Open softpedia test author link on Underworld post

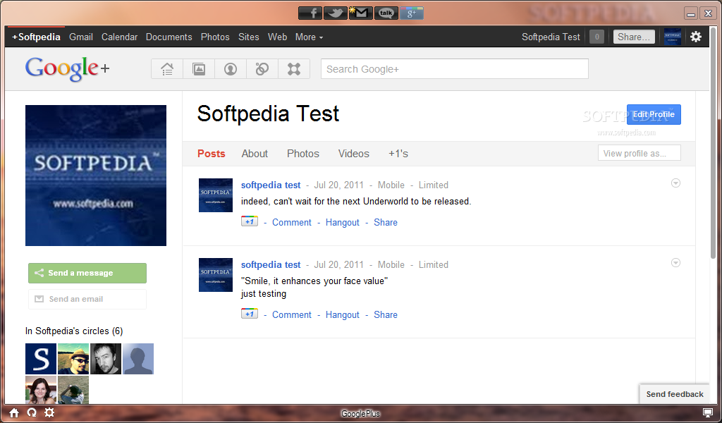point(271,185)
